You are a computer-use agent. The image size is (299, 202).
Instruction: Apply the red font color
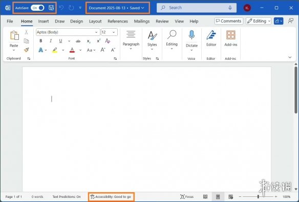point(72,50)
